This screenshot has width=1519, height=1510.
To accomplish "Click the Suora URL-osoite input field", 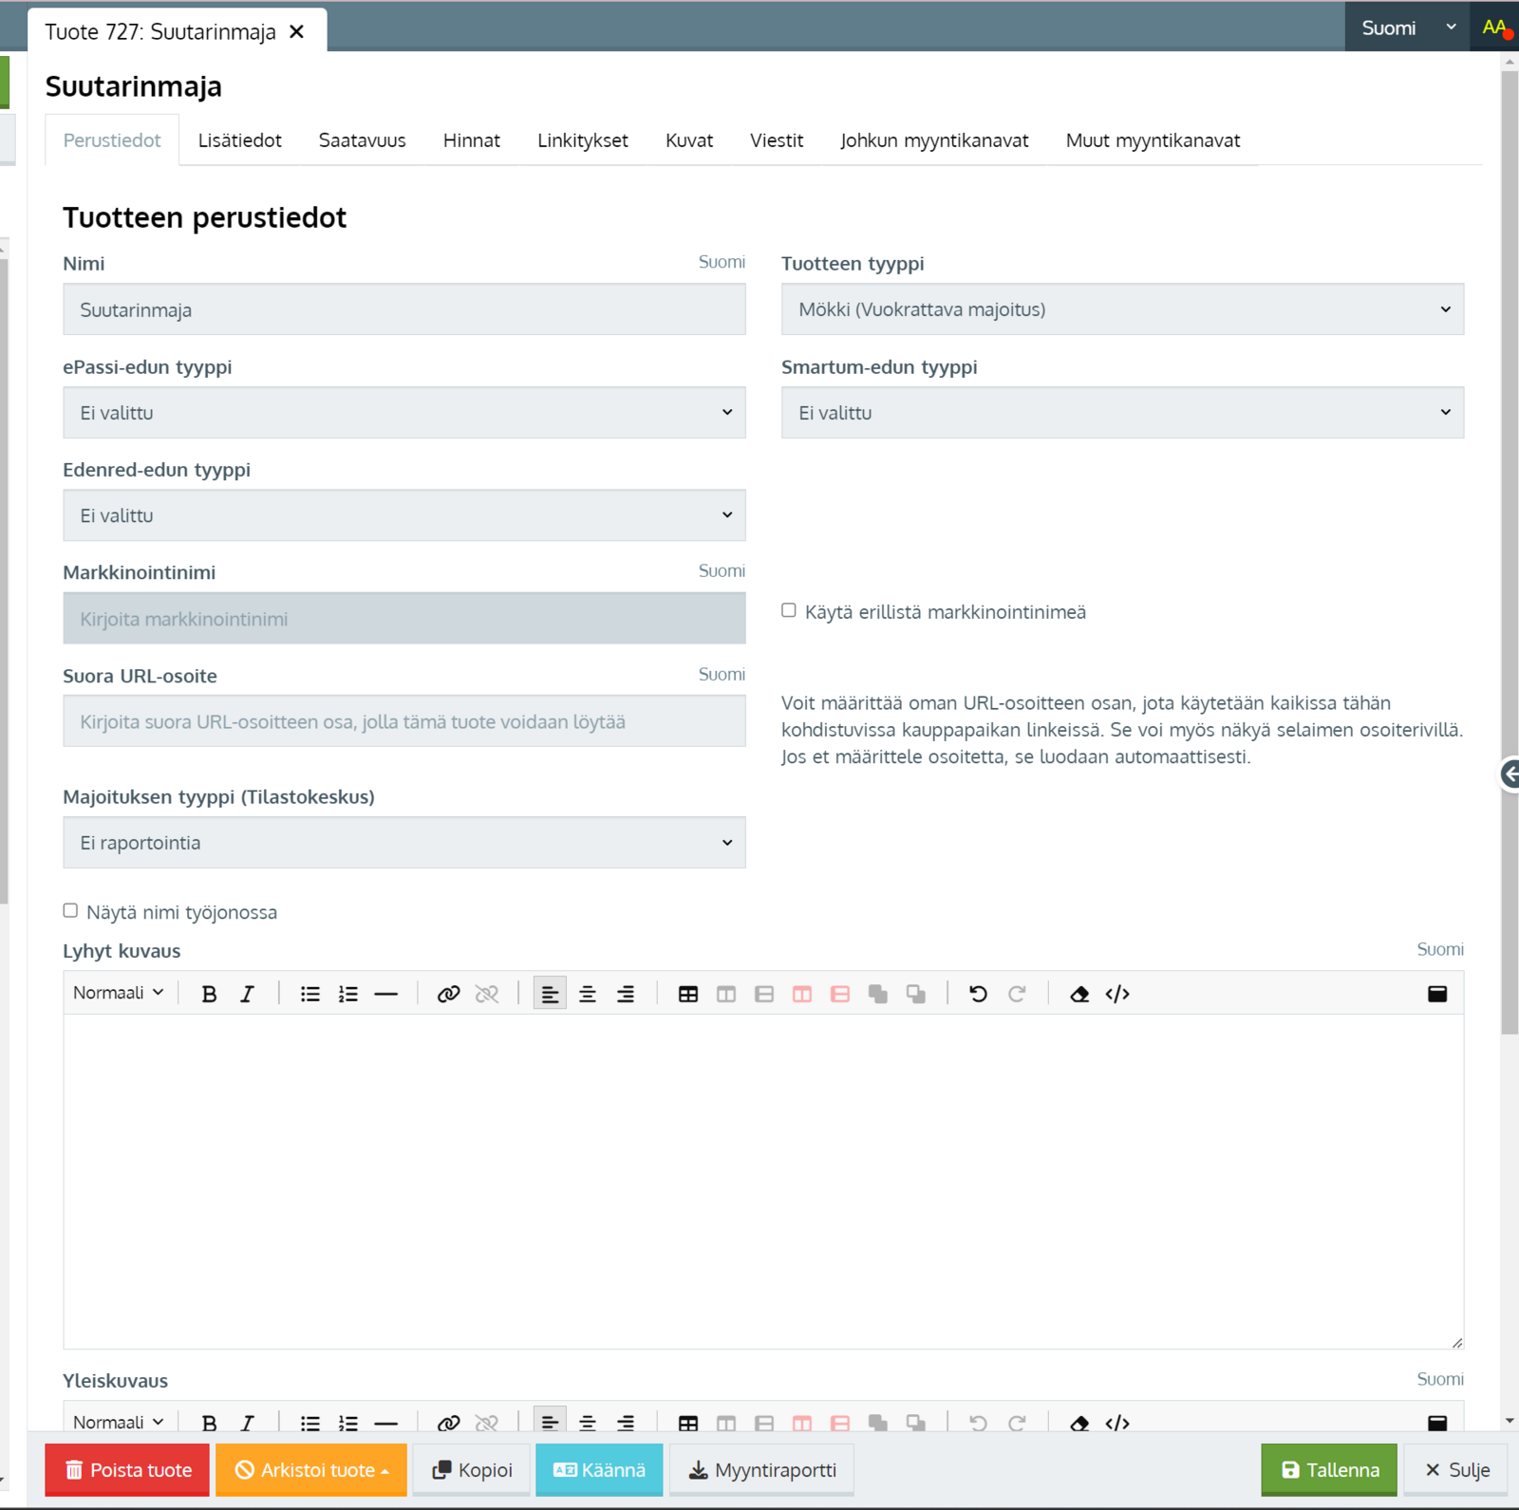I will point(403,722).
